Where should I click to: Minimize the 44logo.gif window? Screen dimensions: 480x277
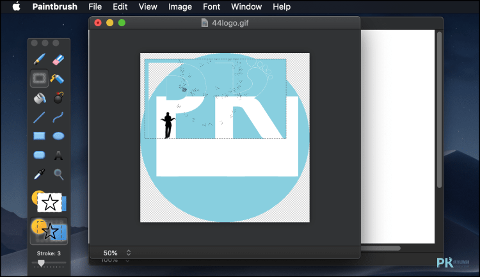pos(110,23)
